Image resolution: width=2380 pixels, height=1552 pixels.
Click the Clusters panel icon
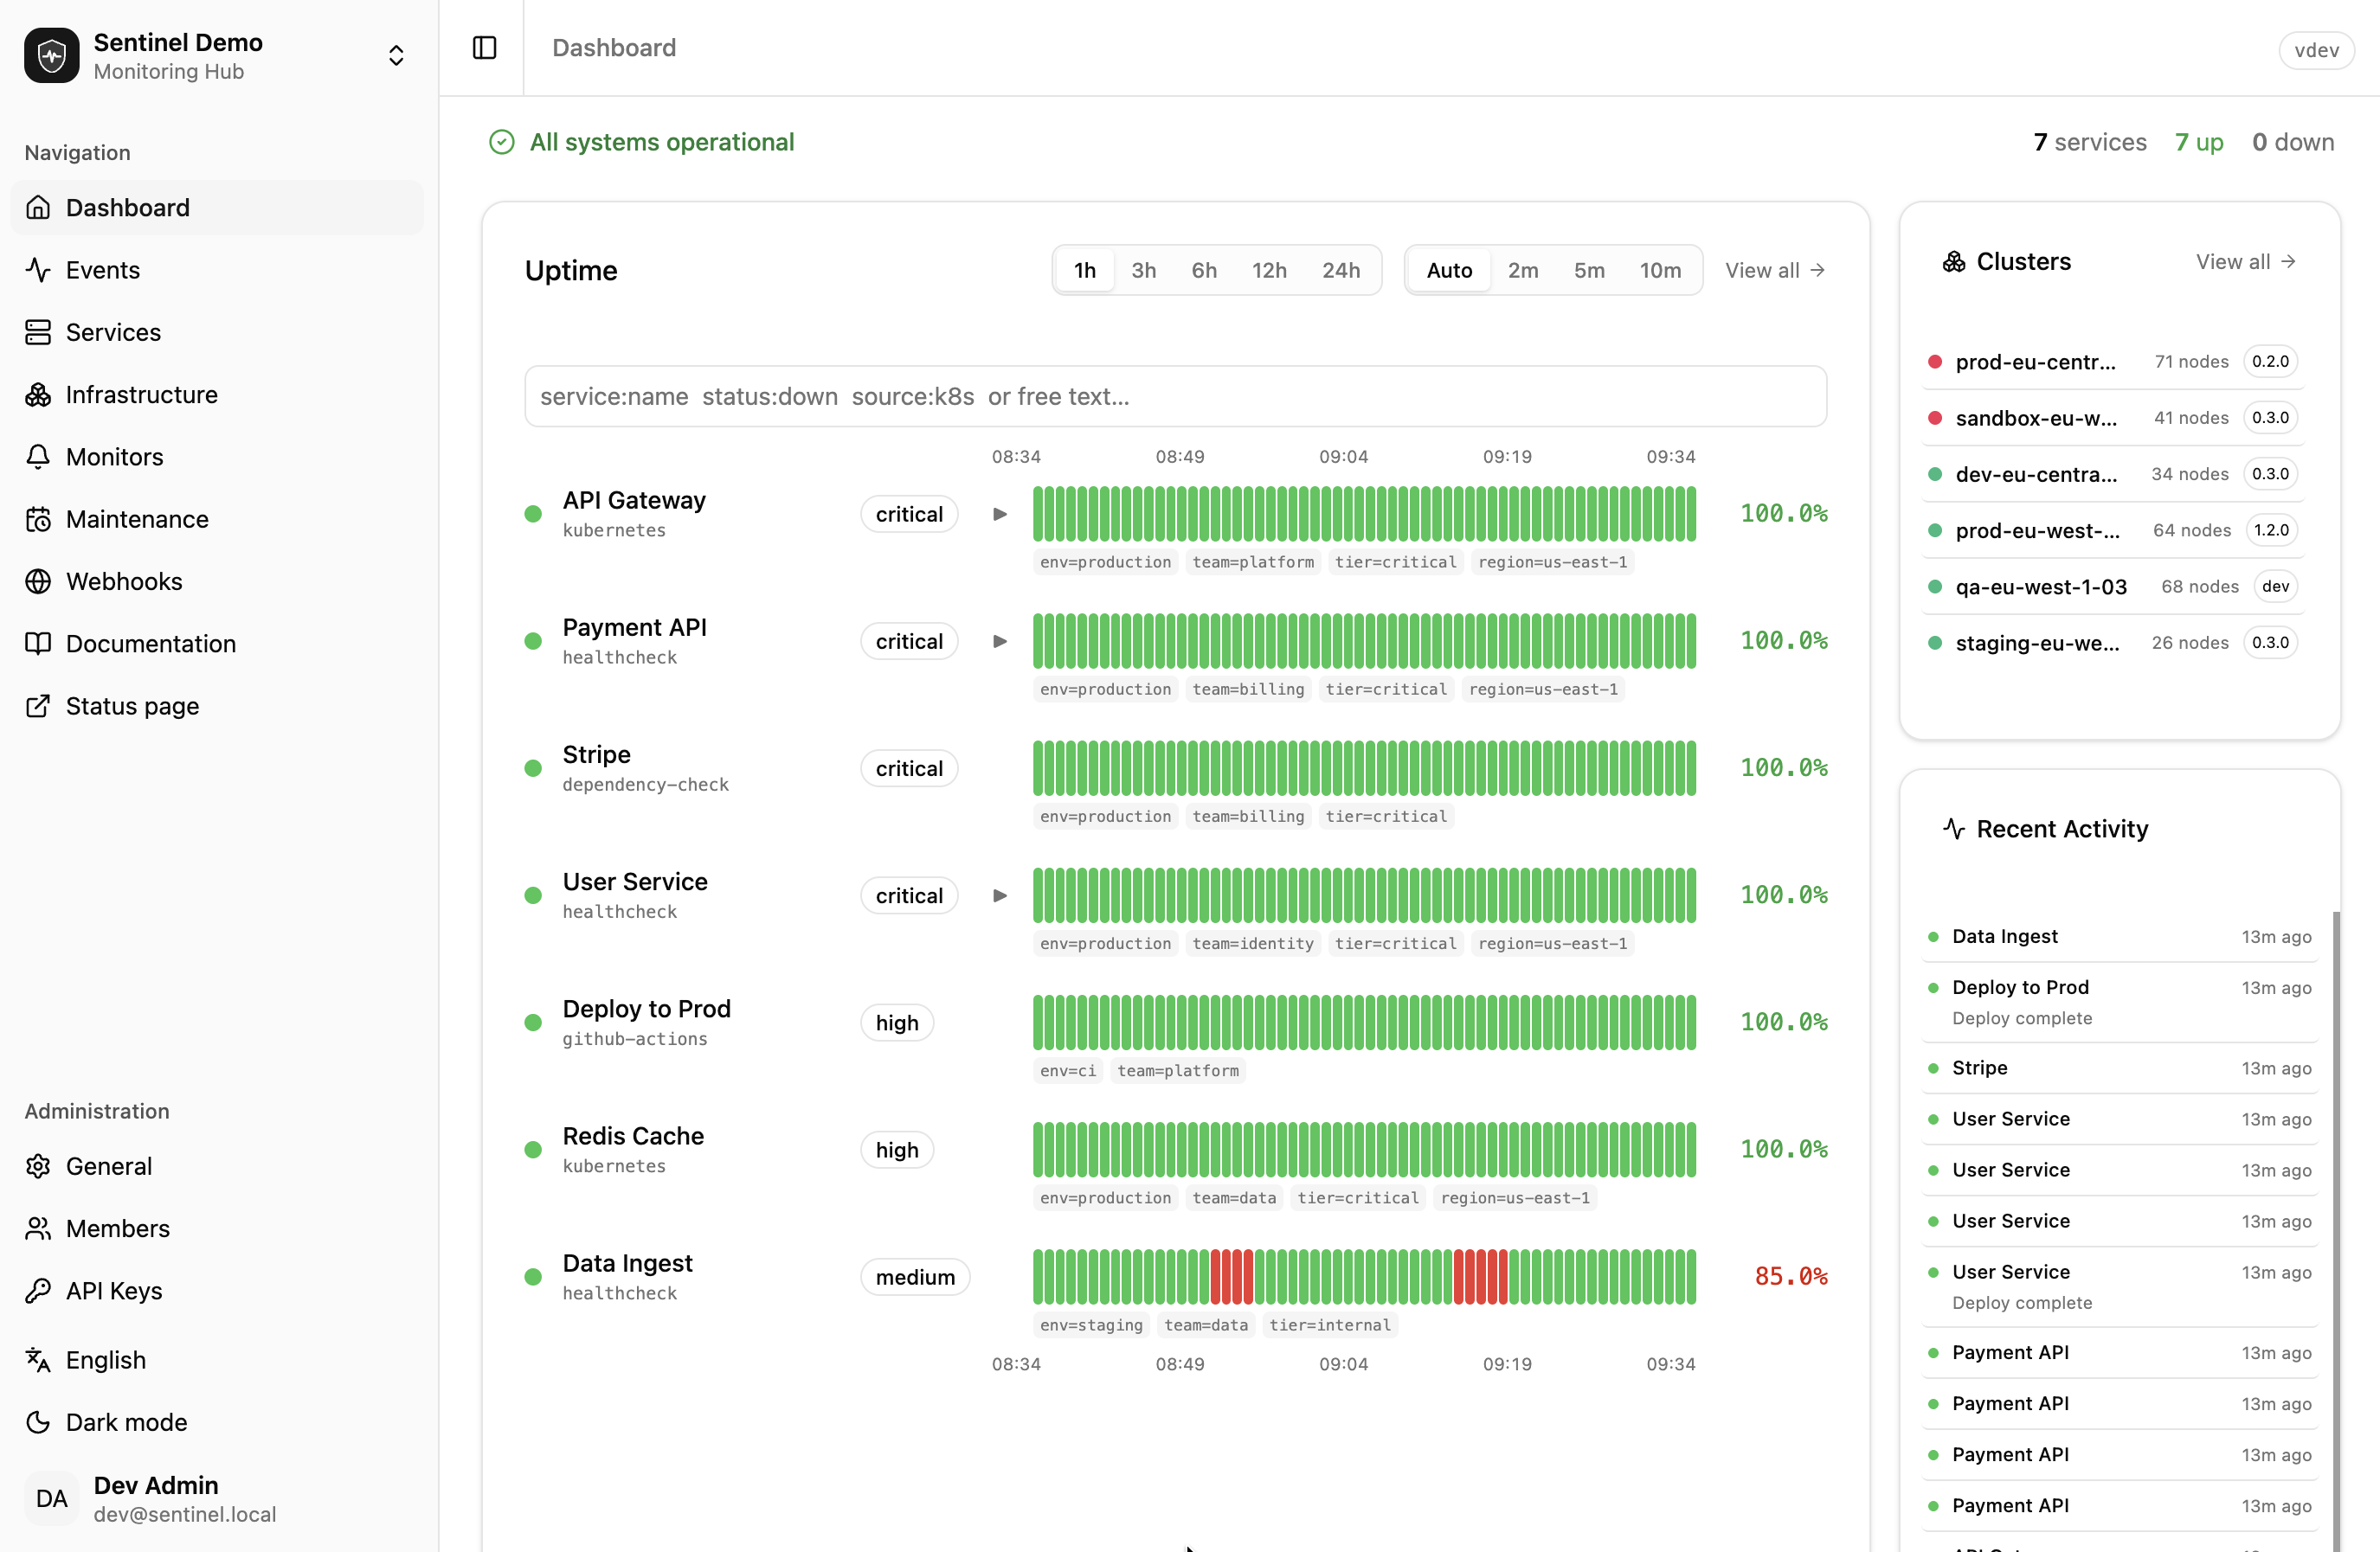(x=1953, y=262)
